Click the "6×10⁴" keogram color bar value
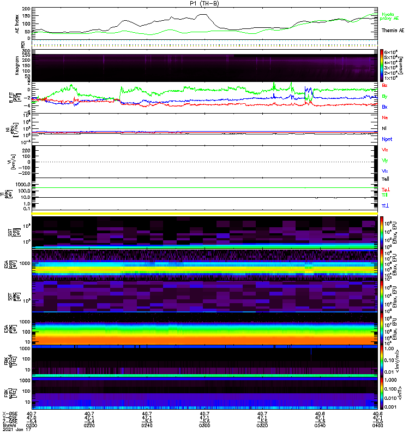The image size is (409, 437). (x=390, y=52)
